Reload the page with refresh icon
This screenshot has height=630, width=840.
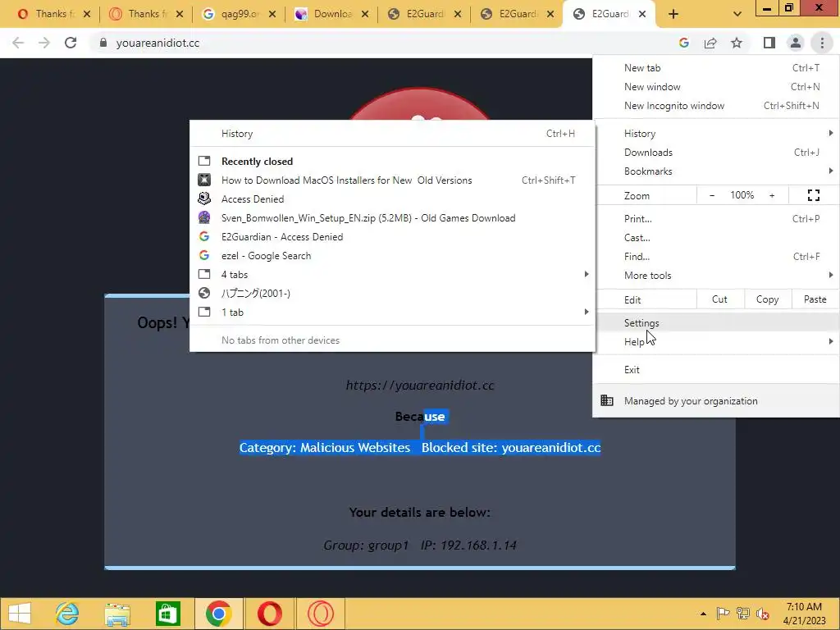71,43
